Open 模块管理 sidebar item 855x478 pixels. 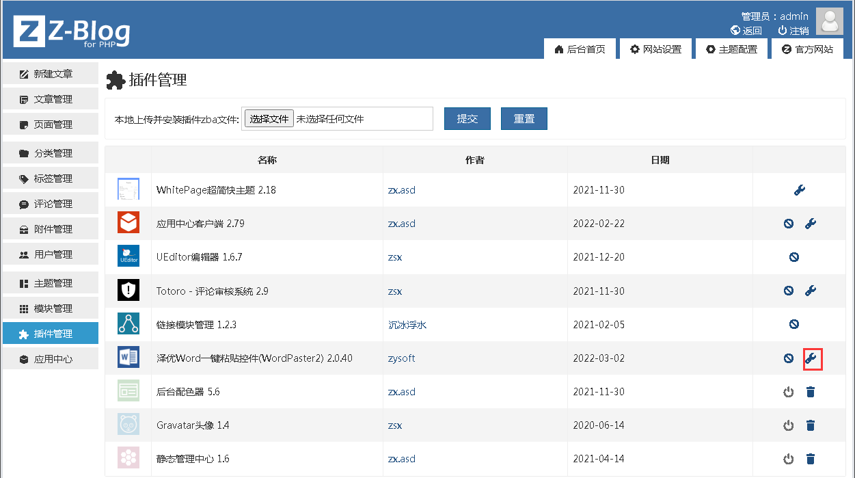[x=51, y=308]
